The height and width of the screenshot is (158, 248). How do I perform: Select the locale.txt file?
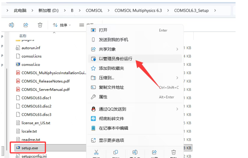tap(29, 131)
